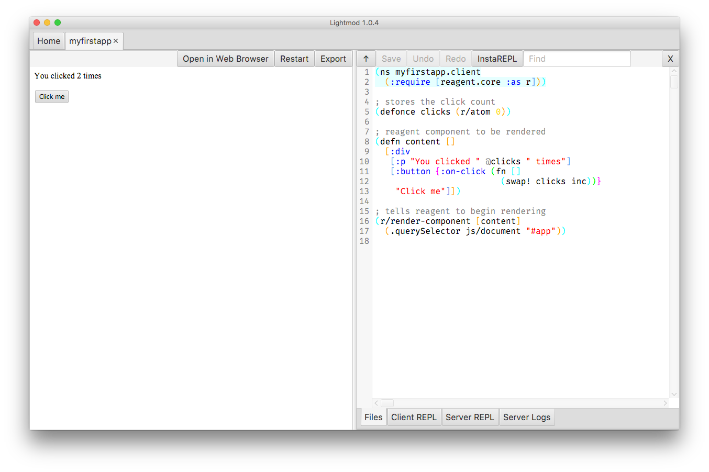Click "defn content" on line 8
The height and width of the screenshot is (472, 709).
click(410, 142)
